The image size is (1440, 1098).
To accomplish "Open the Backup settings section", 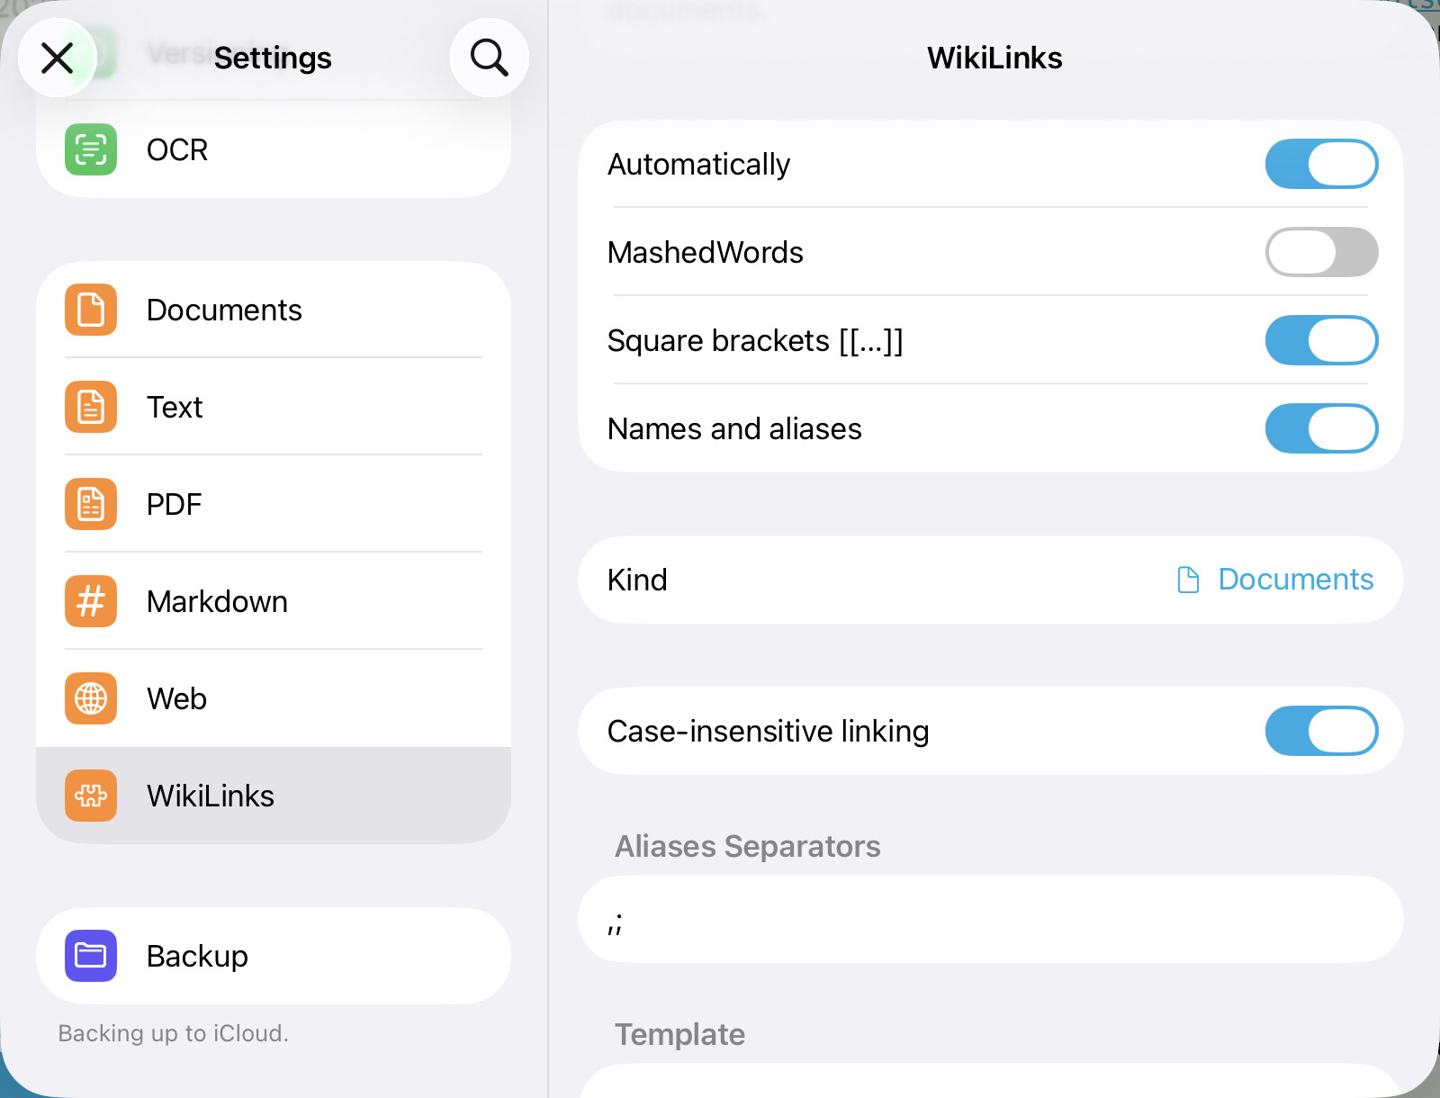I will coord(198,956).
